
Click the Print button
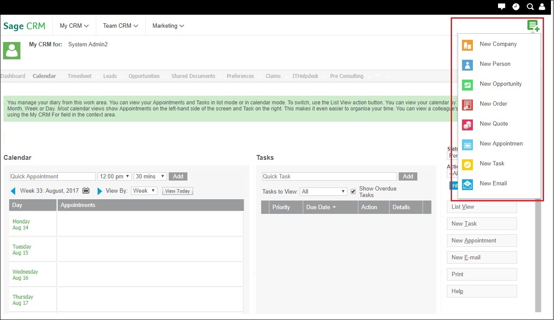coord(482,275)
